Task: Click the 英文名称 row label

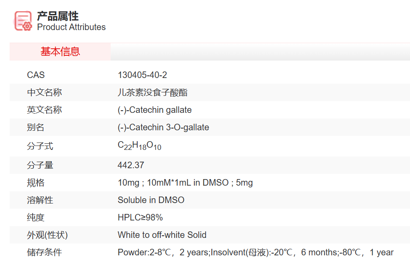Action: click(x=44, y=110)
